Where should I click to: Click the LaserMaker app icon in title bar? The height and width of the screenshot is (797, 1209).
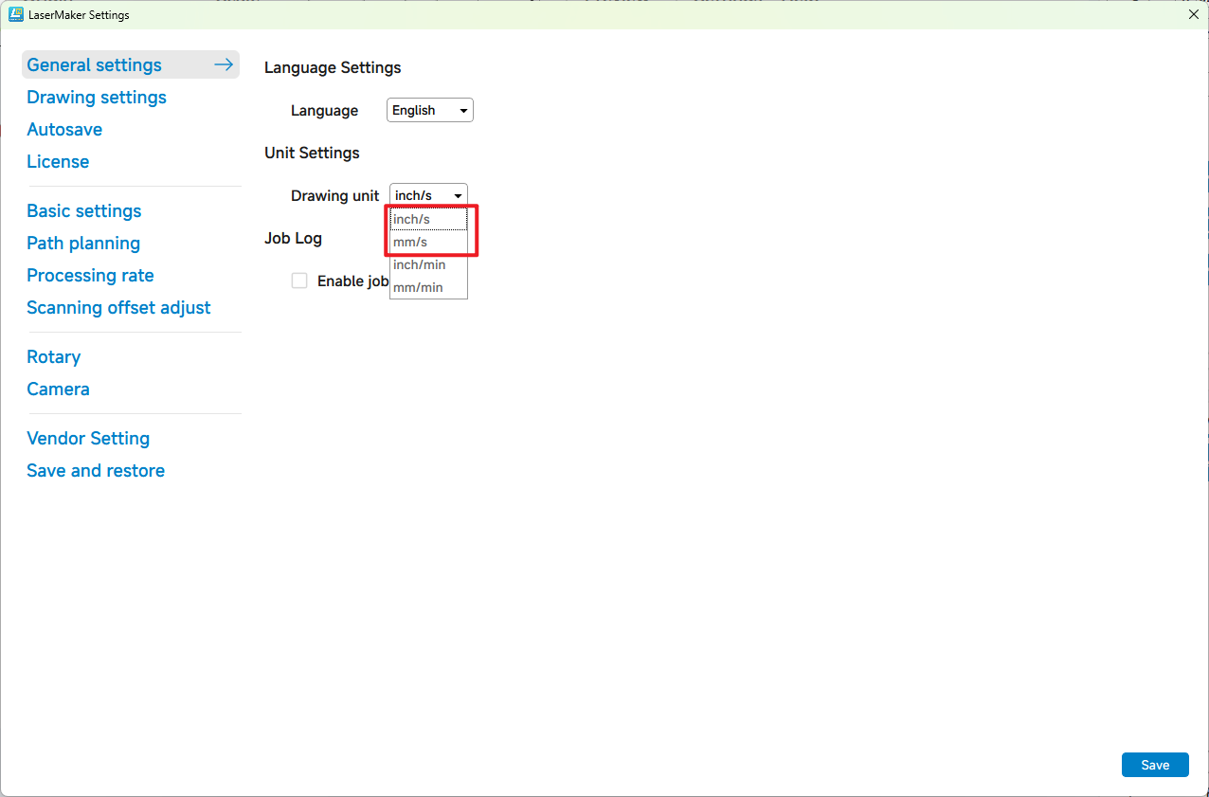pyautogui.click(x=16, y=15)
